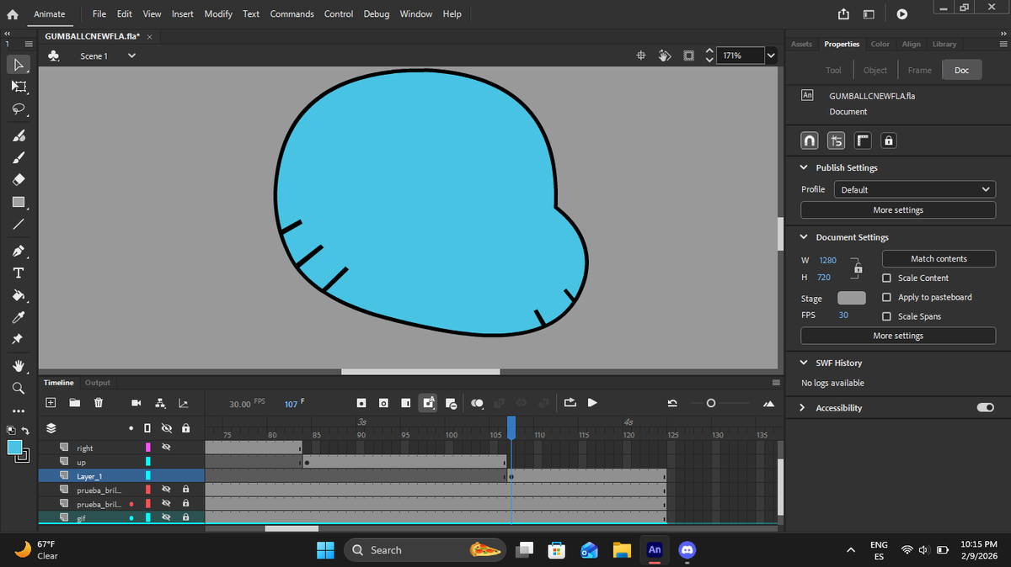The width and height of the screenshot is (1011, 567).
Task: Collapse the Document Settings section
Action: tap(805, 237)
